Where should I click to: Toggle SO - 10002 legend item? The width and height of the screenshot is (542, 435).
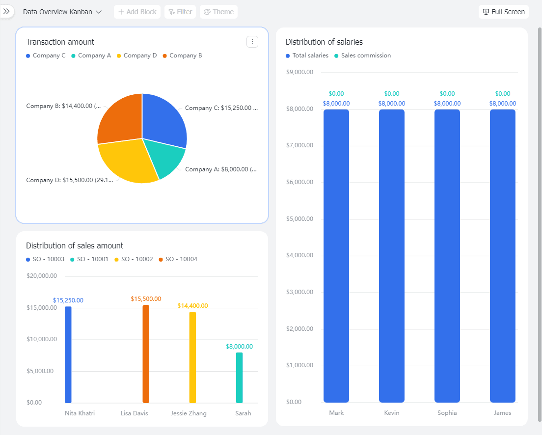pyautogui.click(x=134, y=259)
